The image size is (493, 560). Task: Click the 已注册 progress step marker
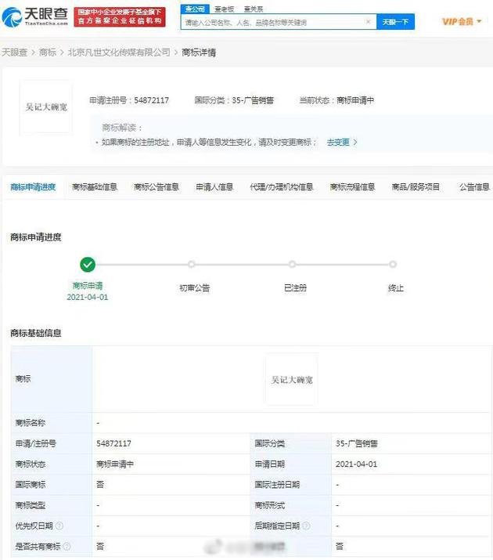(292, 264)
